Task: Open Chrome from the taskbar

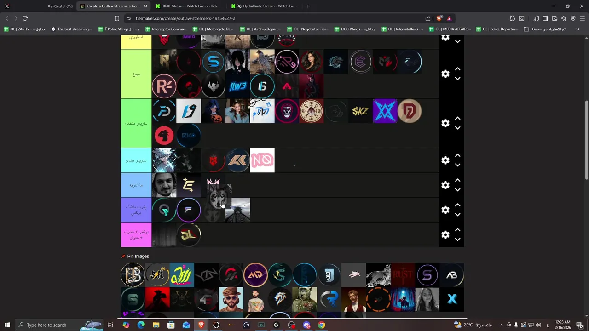Action: (x=322, y=325)
